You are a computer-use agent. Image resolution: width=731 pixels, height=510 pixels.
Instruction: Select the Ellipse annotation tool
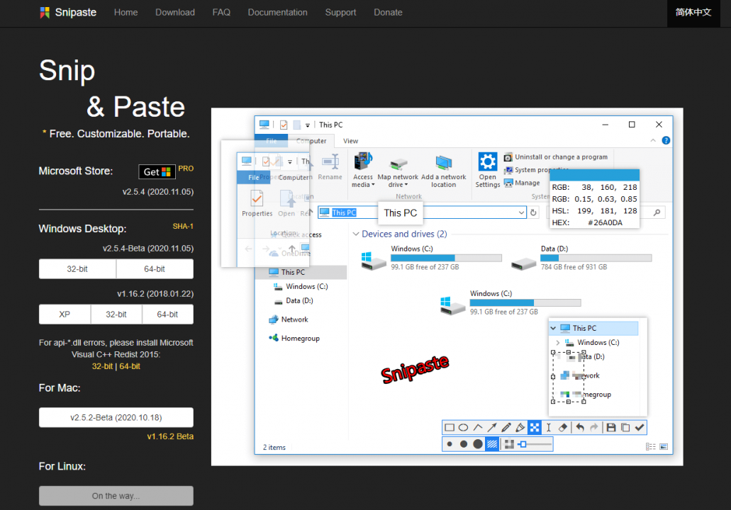pyautogui.click(x=464, y=428)
